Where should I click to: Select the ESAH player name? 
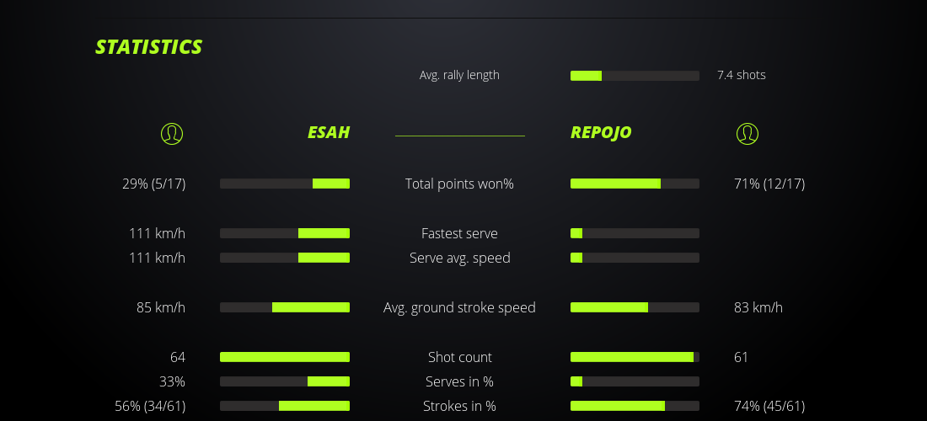pyautogui.click(x=328, y=133)
